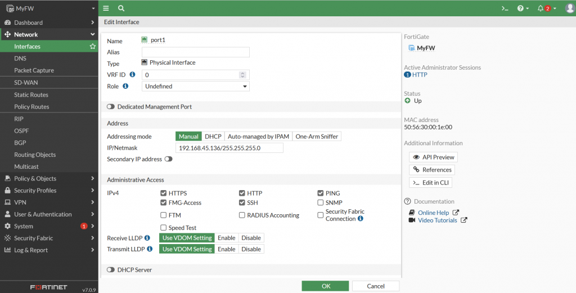Enable the Speed Test checkbox
The width and height of the screenshot is (576, 293).
tap(164, 228)
